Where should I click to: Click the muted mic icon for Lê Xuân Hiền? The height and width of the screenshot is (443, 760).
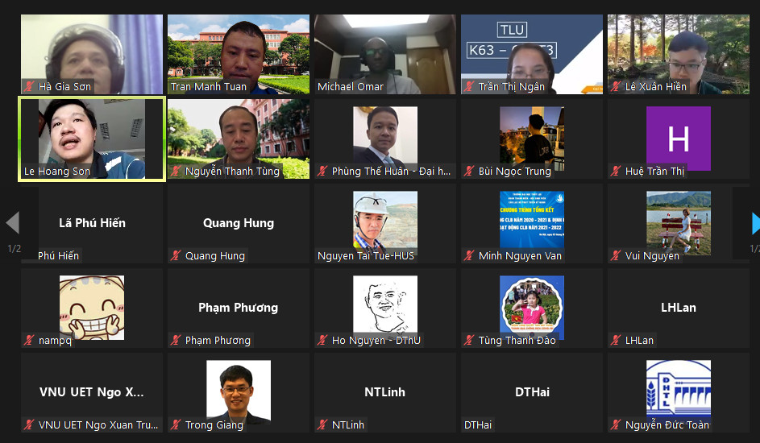(x=616, y=87)
